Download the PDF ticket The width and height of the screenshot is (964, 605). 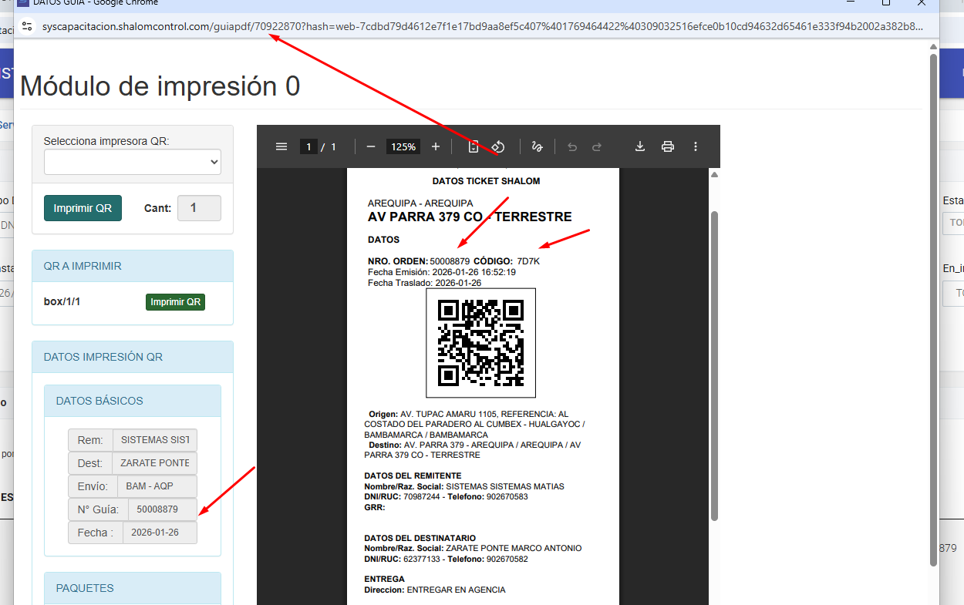639,146
